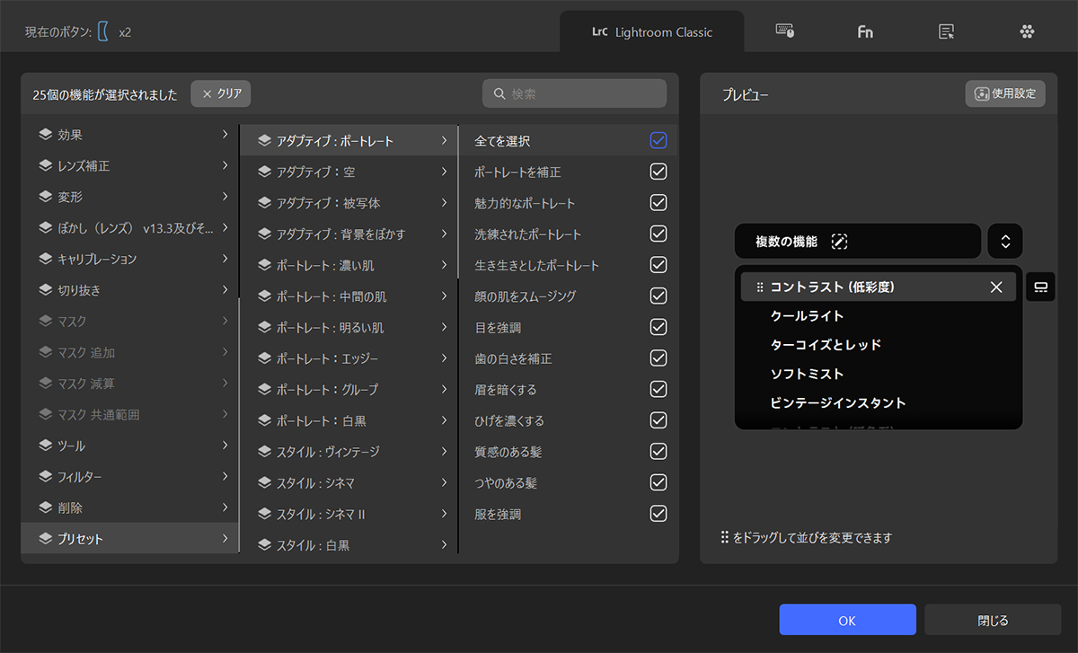Image resolution: width=1078 pixels, height=653 pixels.
Task: Open the list-with-cursor tab icon
Action: [946, 31]
